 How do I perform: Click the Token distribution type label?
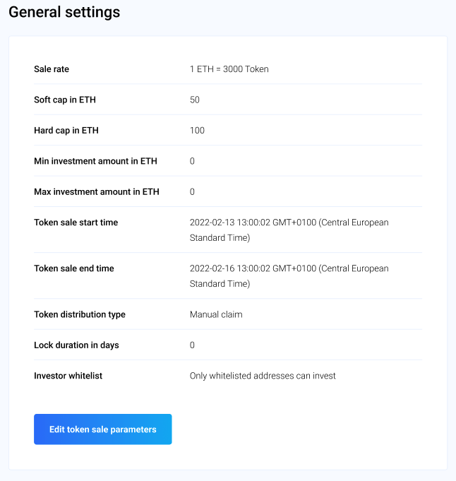(x=80, y=314)
